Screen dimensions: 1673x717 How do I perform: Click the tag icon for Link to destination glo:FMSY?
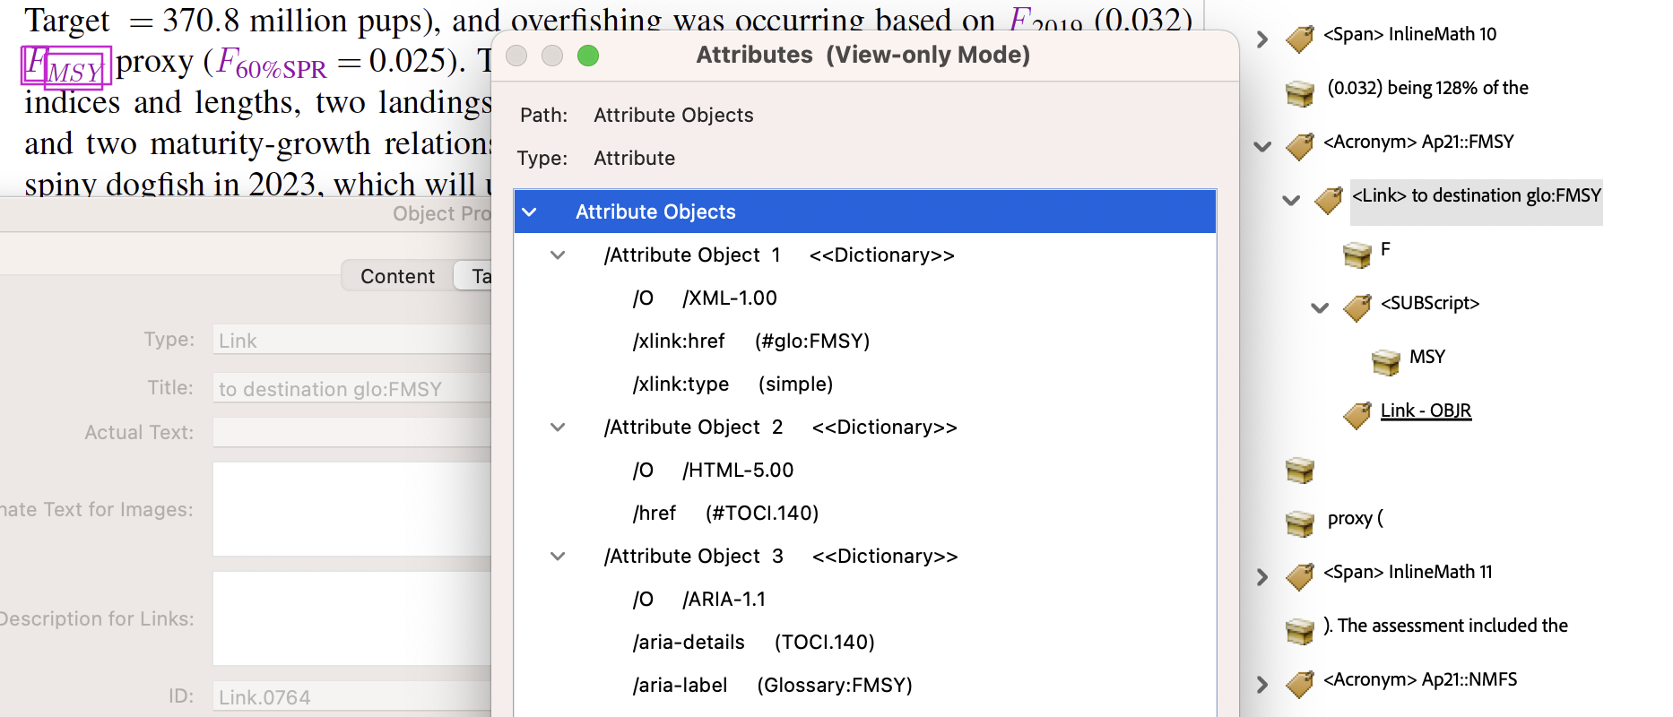tap(1328, 199)
